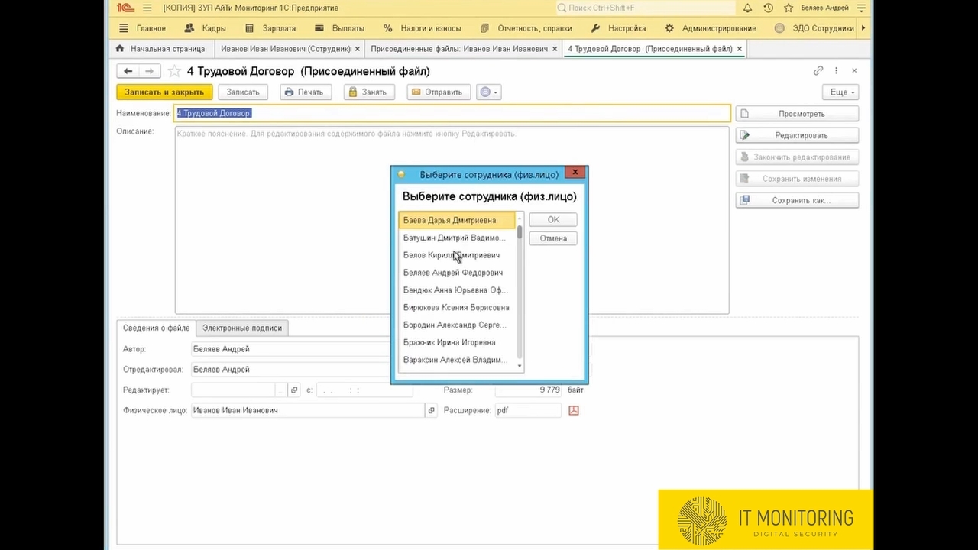Select Бражник Ирина Игоревна in list
The height and width of the screenshot is (550, 978).
(x=457, y=343)
